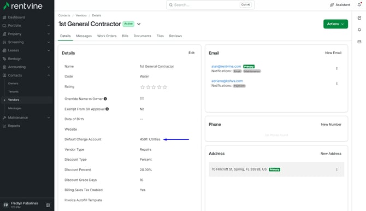Click the Active status badge

[128, 24]
